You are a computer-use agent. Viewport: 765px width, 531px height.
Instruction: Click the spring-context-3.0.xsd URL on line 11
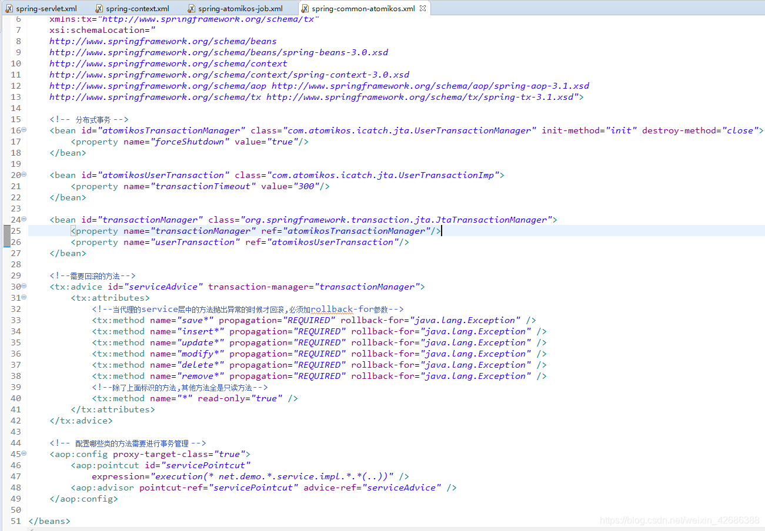[x=229, y=75]
